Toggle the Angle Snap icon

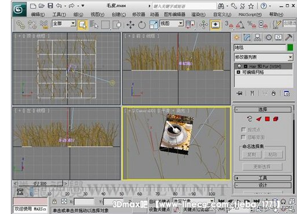(240, 25)
